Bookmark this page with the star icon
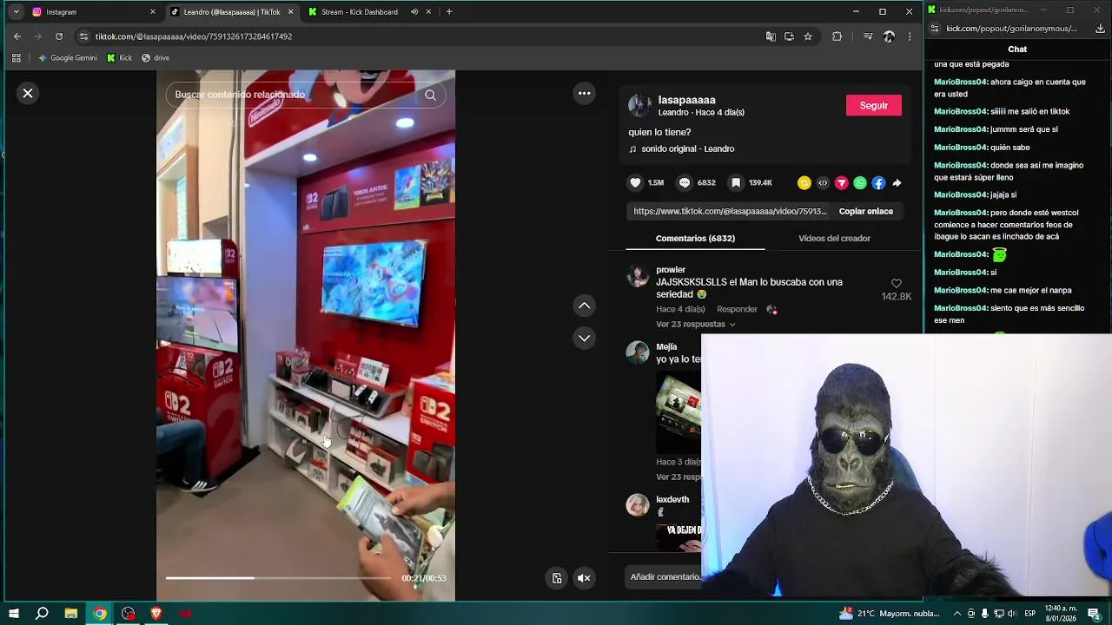1112x625 pixels. coord(808,36)
